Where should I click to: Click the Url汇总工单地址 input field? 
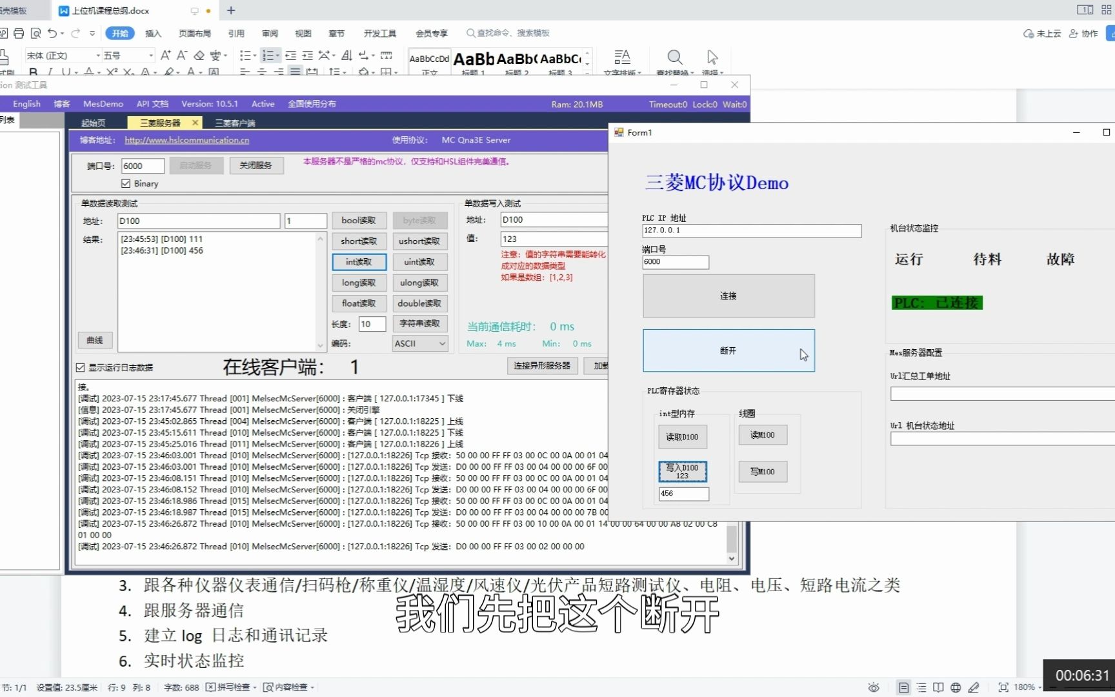coord(1003,394)
